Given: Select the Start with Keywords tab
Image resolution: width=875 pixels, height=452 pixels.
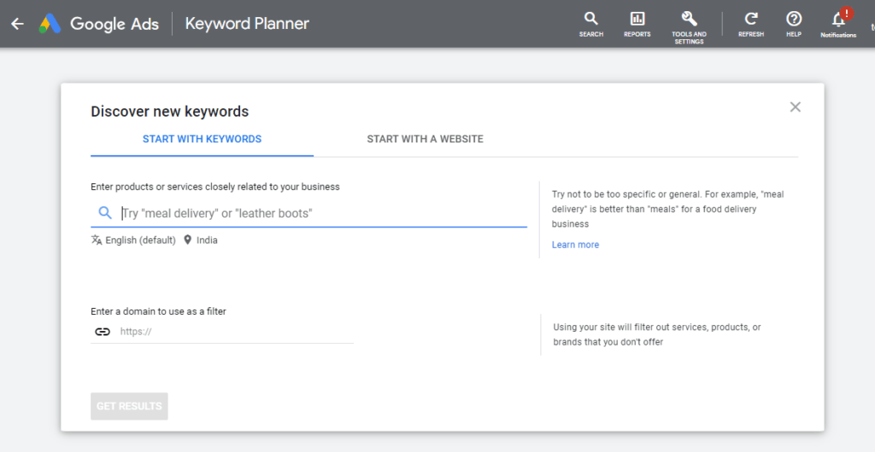Looking at the screenshot, I should pyautogui.click(x=202, y=139).
